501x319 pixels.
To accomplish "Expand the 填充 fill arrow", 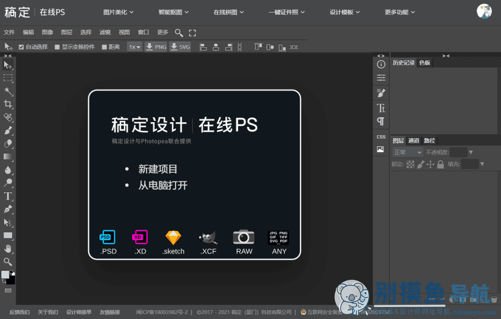I will (x=482, y=164).
